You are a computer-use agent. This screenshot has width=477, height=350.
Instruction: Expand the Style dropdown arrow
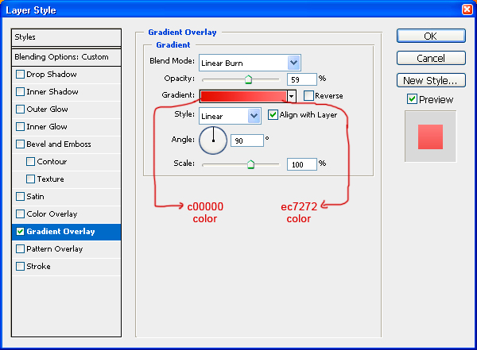pyautogui.click(x=254, y=116)
